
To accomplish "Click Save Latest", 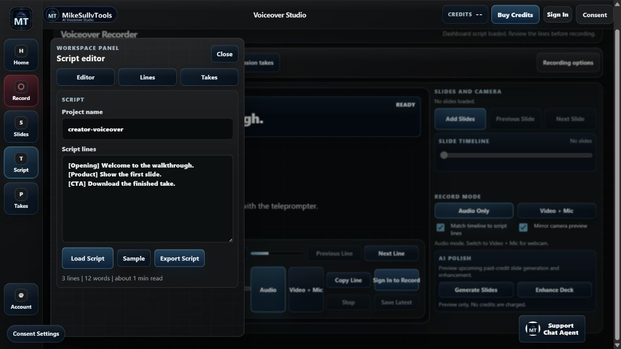I will (396, 302).
